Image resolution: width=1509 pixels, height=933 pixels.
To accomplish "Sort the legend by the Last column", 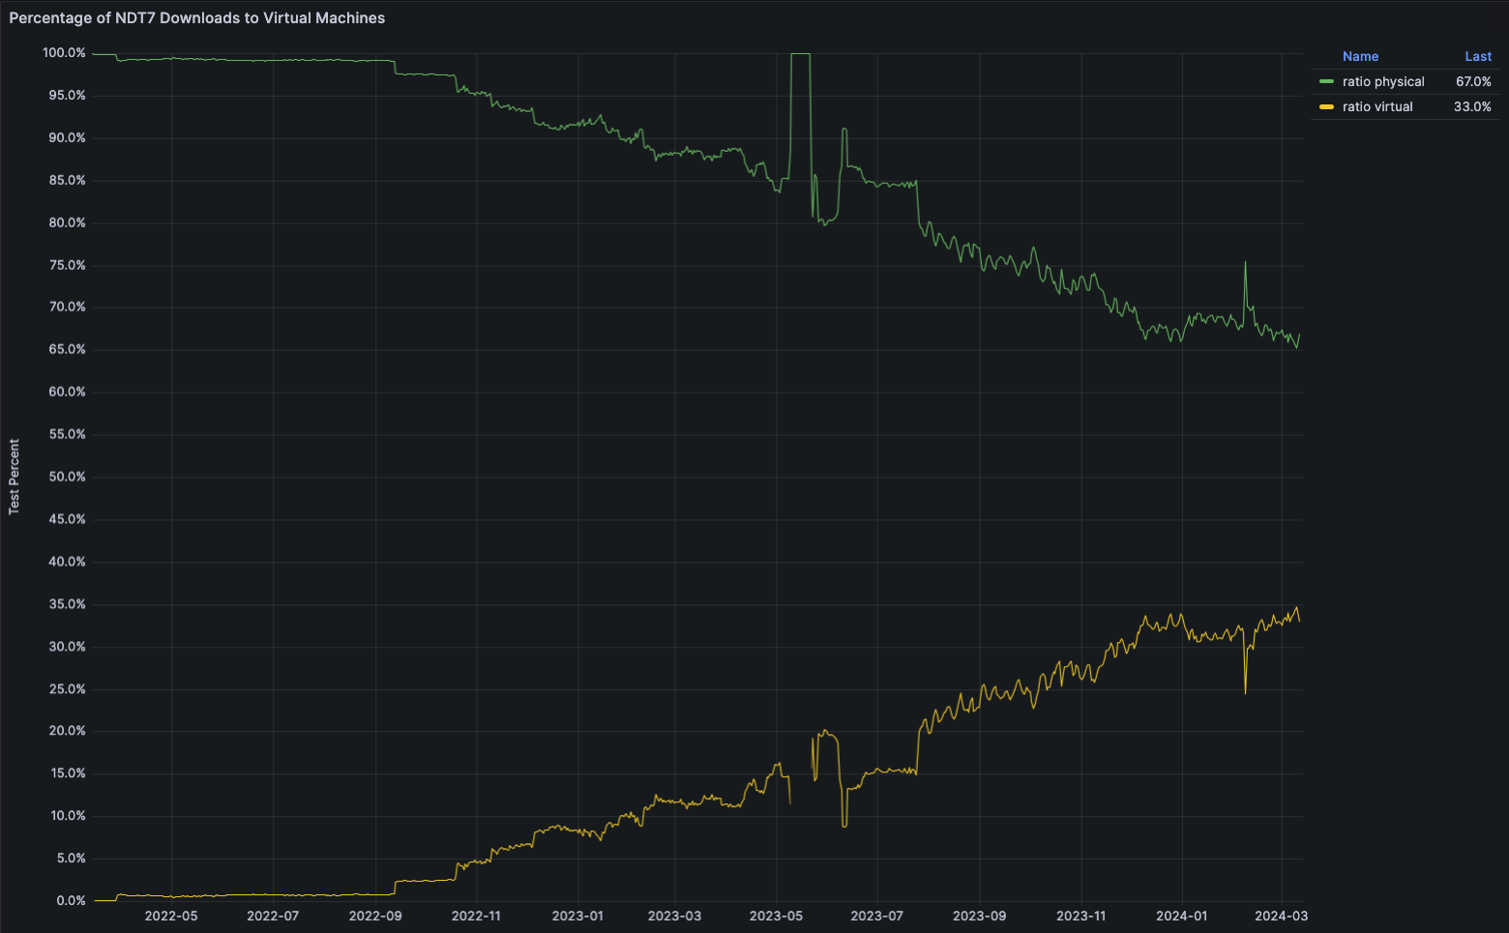I will [x=1478, y=56].
